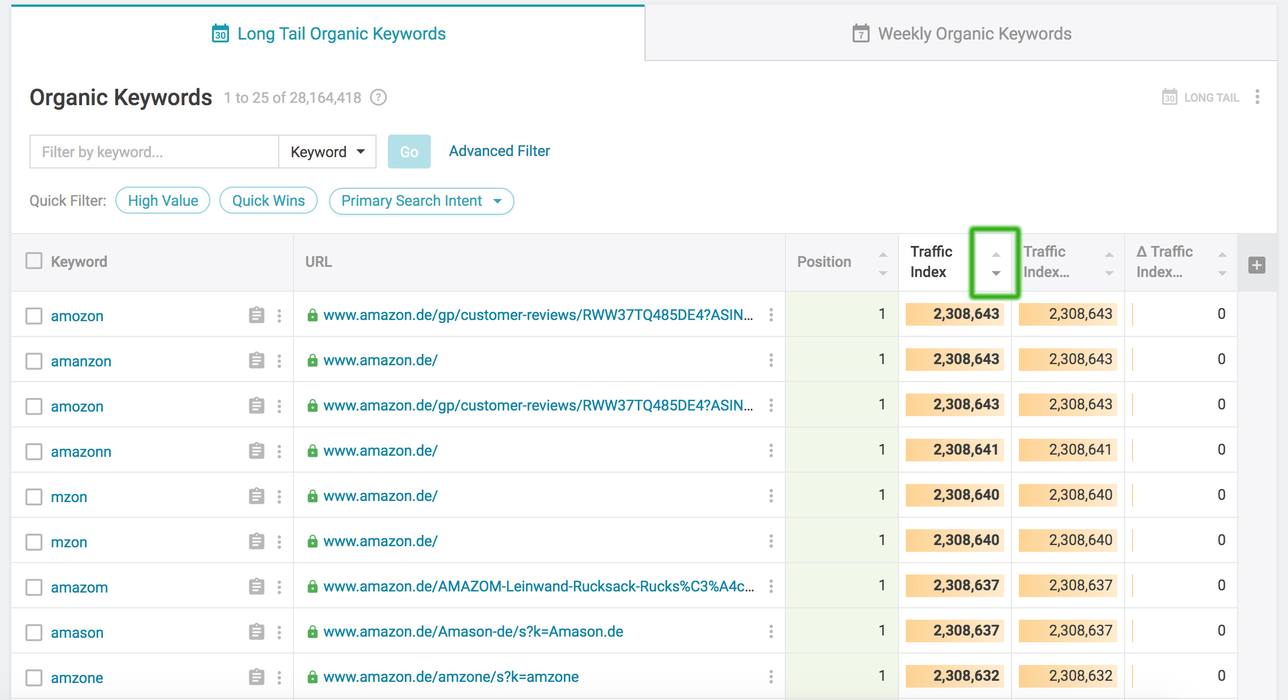Check the amazom keyword checkbox

pos(34,587)
